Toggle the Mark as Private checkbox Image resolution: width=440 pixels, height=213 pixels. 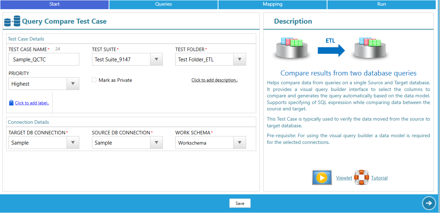click(x=94, y=80)
